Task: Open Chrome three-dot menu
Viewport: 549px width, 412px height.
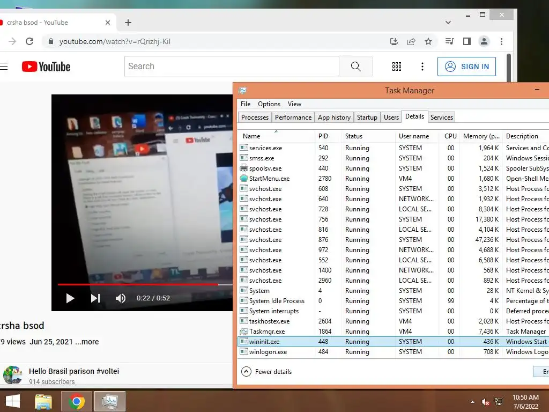Action: [501, 41]
